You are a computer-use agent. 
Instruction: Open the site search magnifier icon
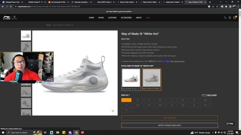coord(225,18)
